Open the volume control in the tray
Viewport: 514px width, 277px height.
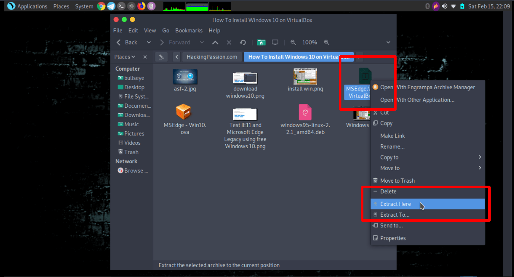pos(445,6)
